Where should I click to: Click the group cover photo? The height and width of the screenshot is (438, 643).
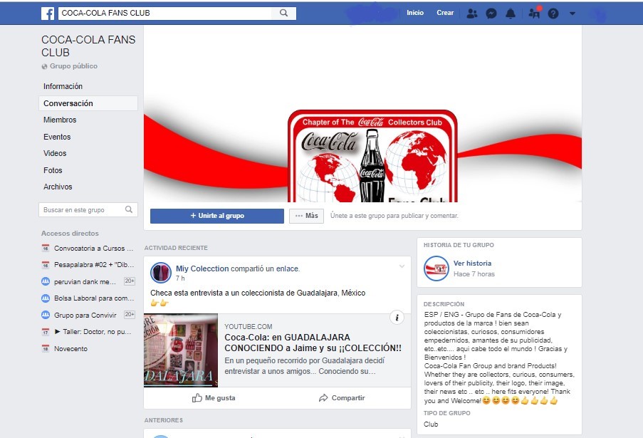[362, 114]
